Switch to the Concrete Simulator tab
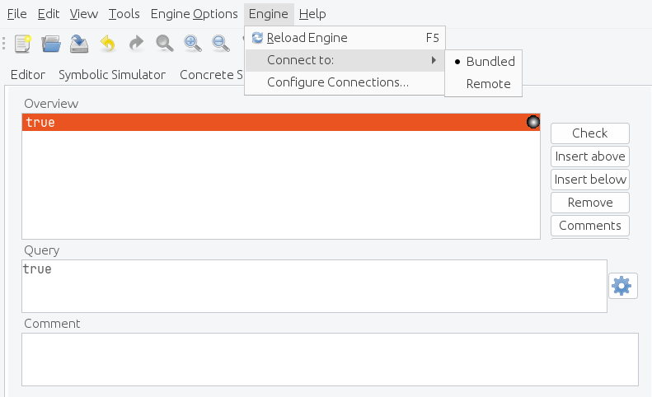The height and width of the screenshot is (397, 652). point(211,75)
